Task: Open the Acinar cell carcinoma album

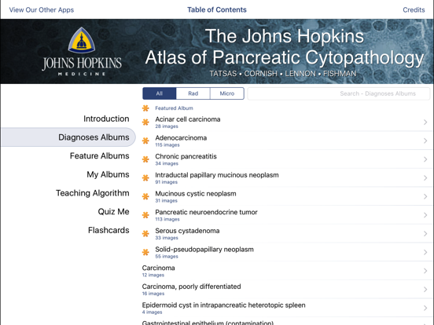Action: coord(286,122)
